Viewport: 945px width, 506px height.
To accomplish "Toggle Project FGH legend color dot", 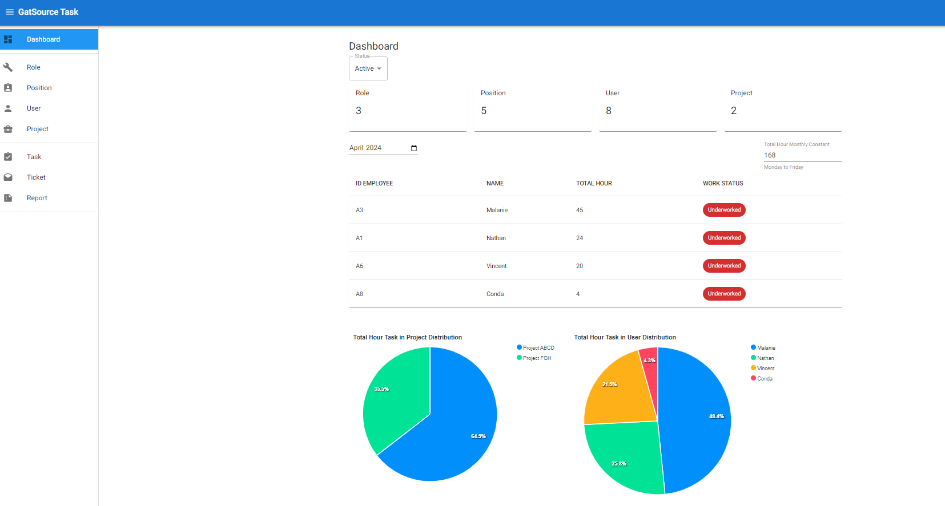I will tap(519, 358).
